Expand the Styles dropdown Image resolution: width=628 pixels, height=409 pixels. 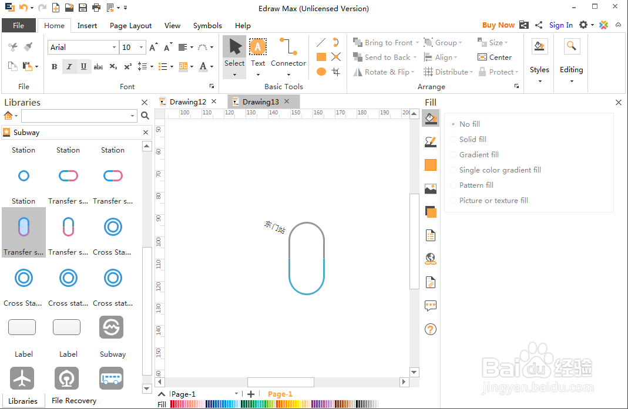[x=539, y=81]
